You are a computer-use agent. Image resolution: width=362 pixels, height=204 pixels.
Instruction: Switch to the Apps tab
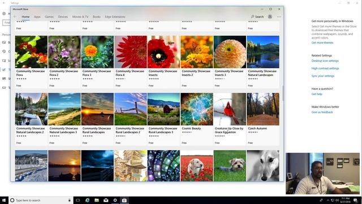(x=37, y=16)
